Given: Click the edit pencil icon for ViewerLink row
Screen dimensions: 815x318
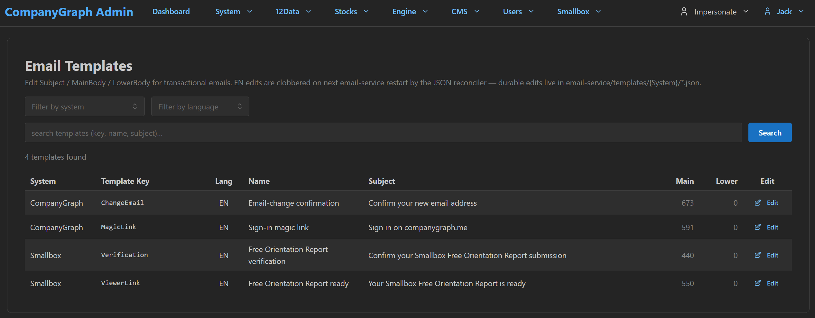Looking at the screenshot, I should click(x=758, y=283).
